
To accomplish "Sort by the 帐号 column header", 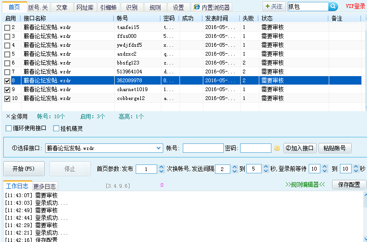I will (x=138, y=18).
